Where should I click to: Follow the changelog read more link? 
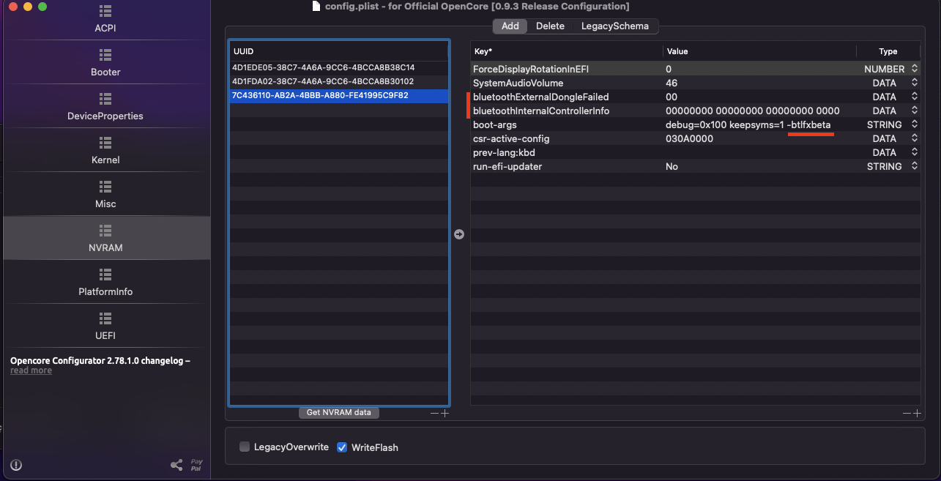(31, 371)
